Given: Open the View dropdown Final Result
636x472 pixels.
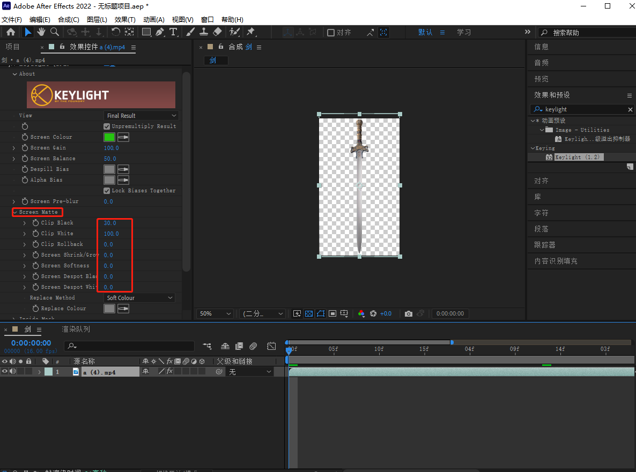Looking at the screenshot, I should 141,116.
